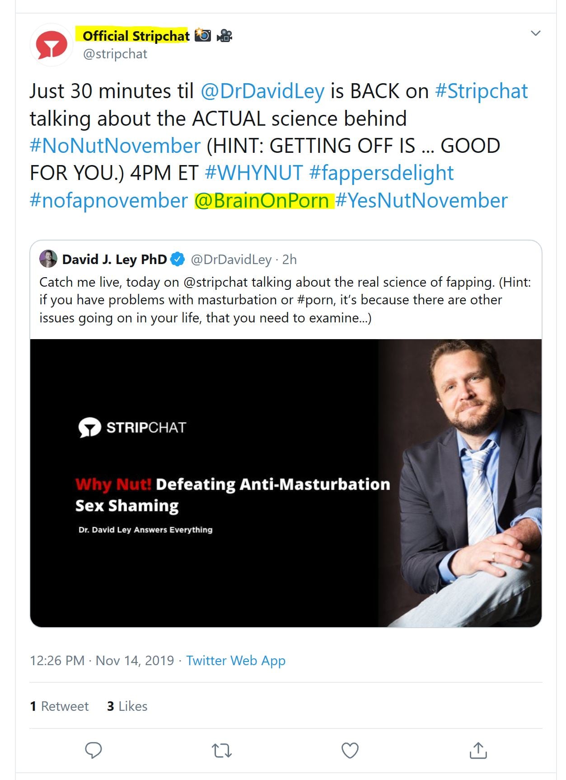566x780 pixels.
Task: Like the tweet with the heart icon
Action: point(350,751)
